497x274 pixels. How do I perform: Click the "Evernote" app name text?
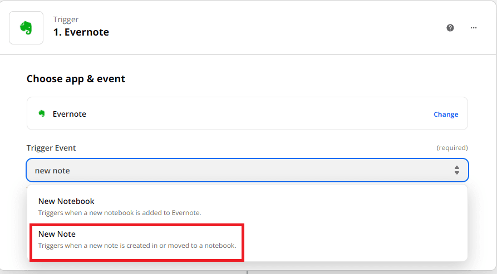point(70,114)
